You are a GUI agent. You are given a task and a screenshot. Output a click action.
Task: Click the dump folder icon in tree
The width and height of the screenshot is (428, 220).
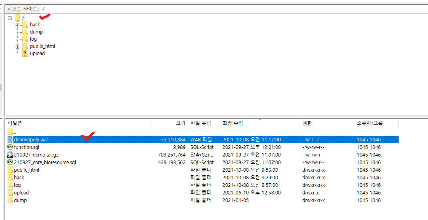(x=25, y=32)
